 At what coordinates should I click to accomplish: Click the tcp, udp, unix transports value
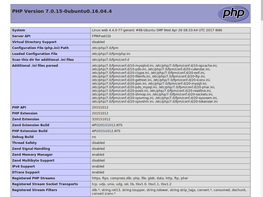[132, 184]
